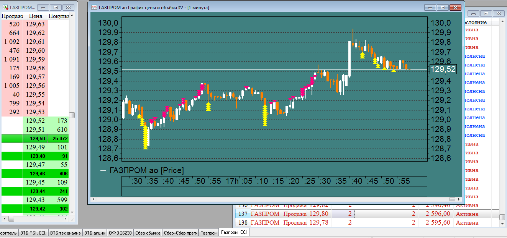The width and height of the screenshot is (507, 238).
Task: Click the bid volume 25 372 cell
Action: [58, 138]
